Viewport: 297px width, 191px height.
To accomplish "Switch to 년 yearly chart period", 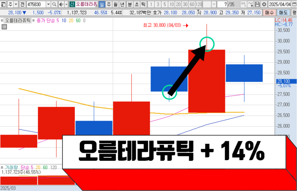I will (x=122, y=4).
